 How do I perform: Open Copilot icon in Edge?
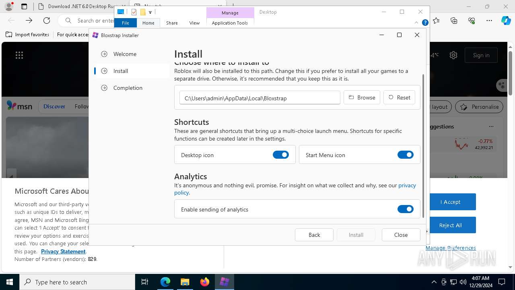pos(506,20)
